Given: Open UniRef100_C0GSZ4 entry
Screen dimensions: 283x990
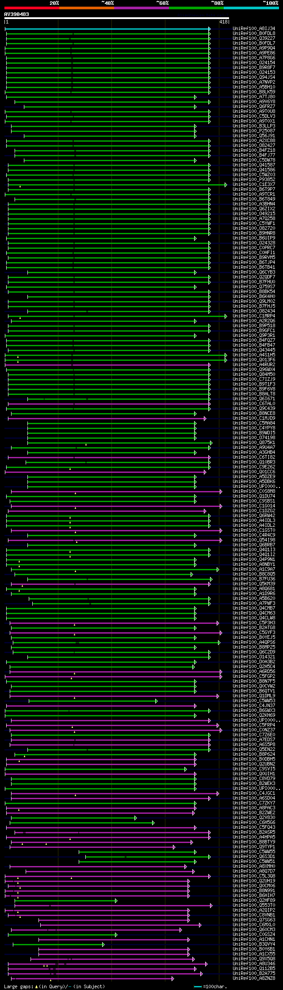Looking at the screenshot, I should click(254, 934).
